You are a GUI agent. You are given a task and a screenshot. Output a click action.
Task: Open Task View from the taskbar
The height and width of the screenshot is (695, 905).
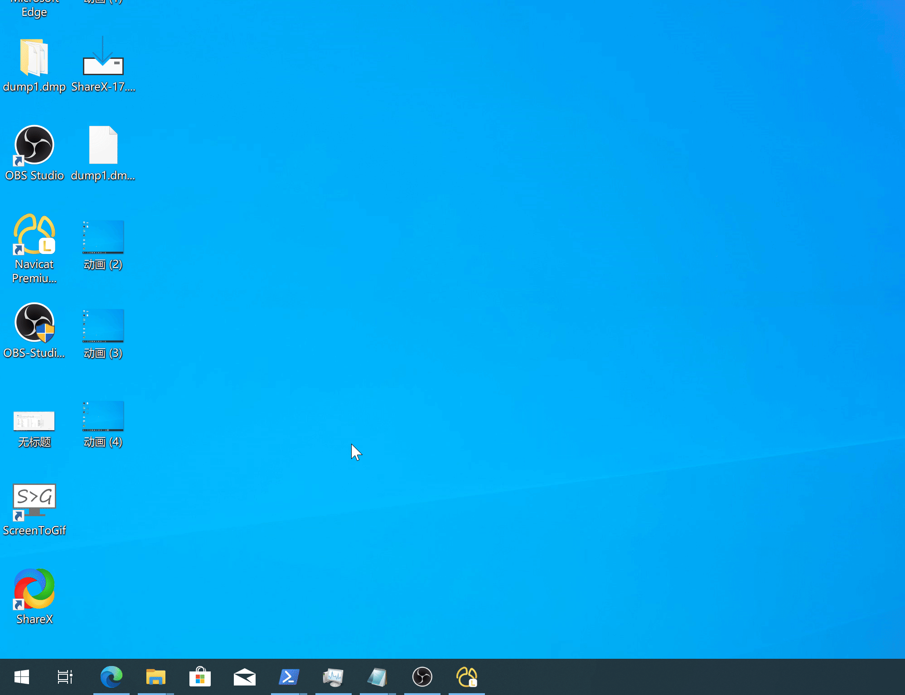(x=65, y=677)
